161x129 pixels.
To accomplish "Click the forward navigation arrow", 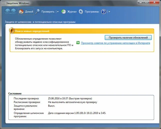I will [13, 11].
